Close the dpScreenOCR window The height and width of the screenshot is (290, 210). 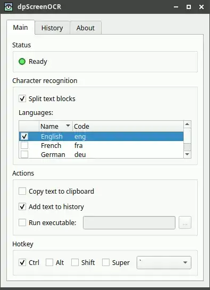coord(201,7)
